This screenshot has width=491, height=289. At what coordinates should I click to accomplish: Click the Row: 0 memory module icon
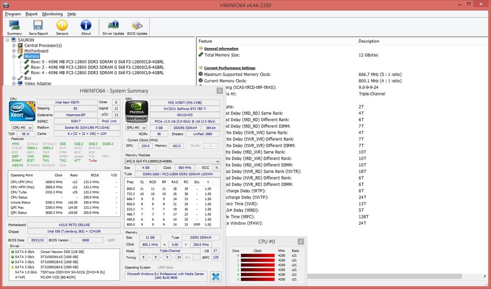(x=27, y=62)
